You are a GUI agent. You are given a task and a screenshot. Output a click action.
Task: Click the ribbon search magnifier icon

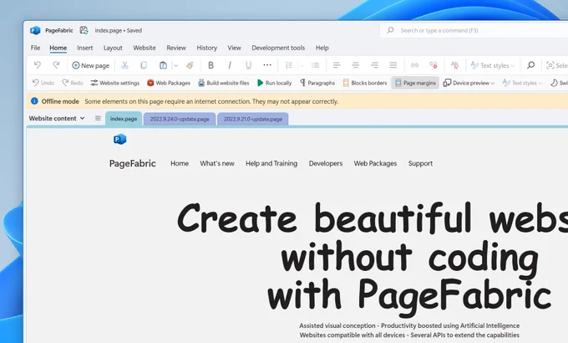click(530, 65)
